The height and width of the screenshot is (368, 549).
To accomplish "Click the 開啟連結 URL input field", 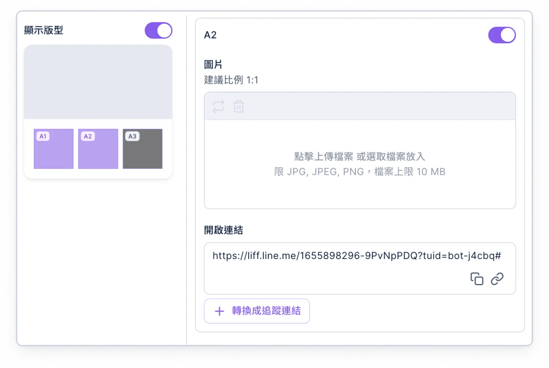I will (x=360, y=268).
